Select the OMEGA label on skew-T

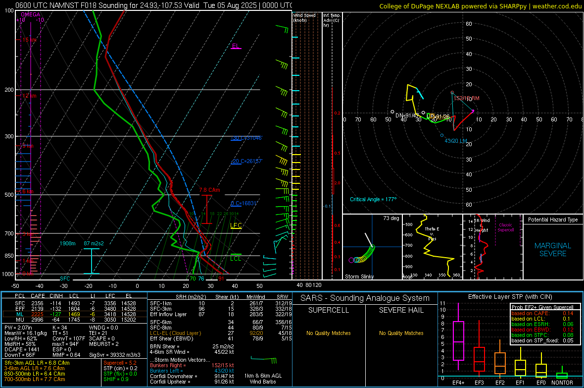coord(31,14)
